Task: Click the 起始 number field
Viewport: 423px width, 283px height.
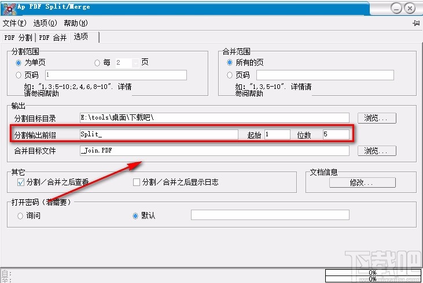Action: click(x=277, y=135)
